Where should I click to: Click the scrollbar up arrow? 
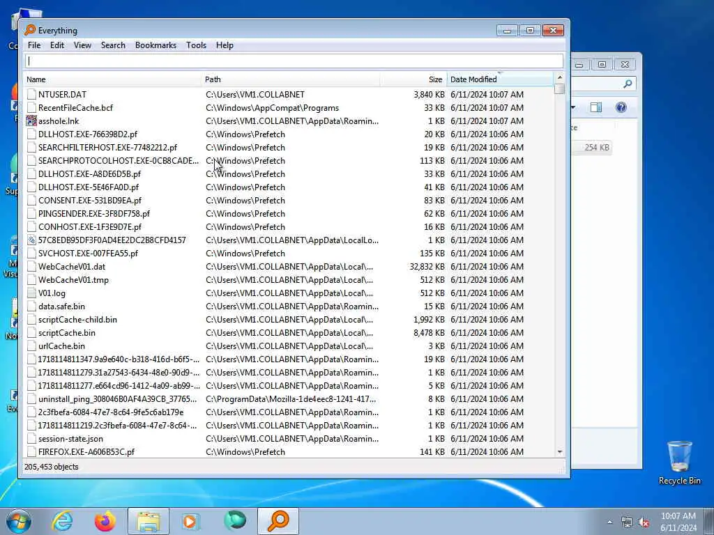pos(560,77)
